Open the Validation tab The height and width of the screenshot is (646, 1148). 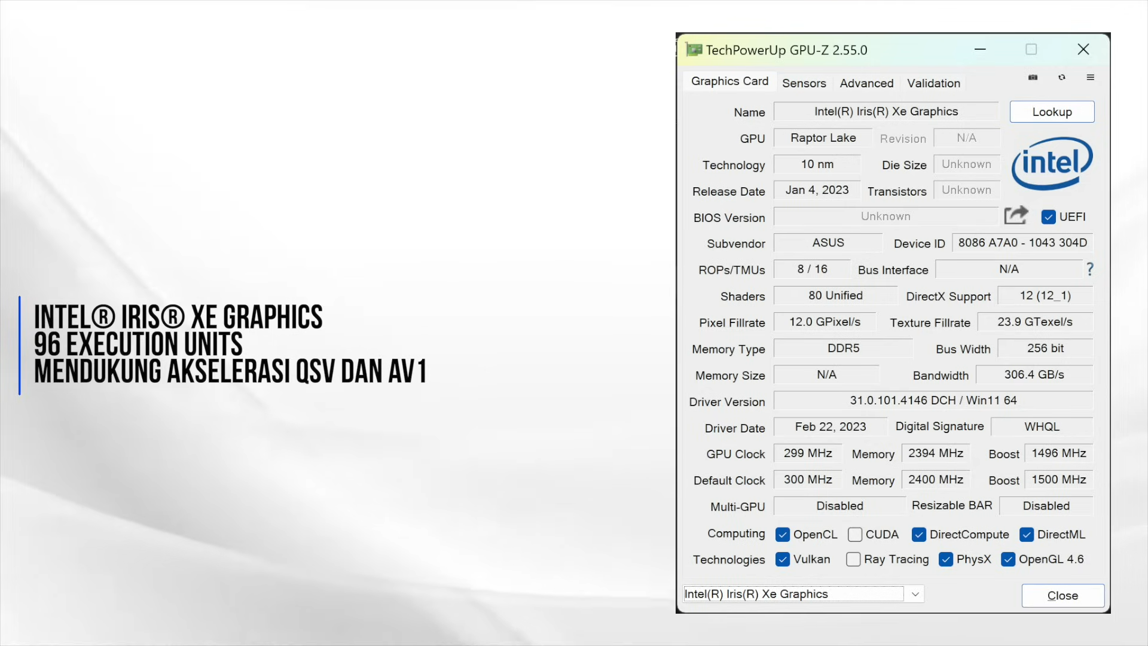[933, 83]
